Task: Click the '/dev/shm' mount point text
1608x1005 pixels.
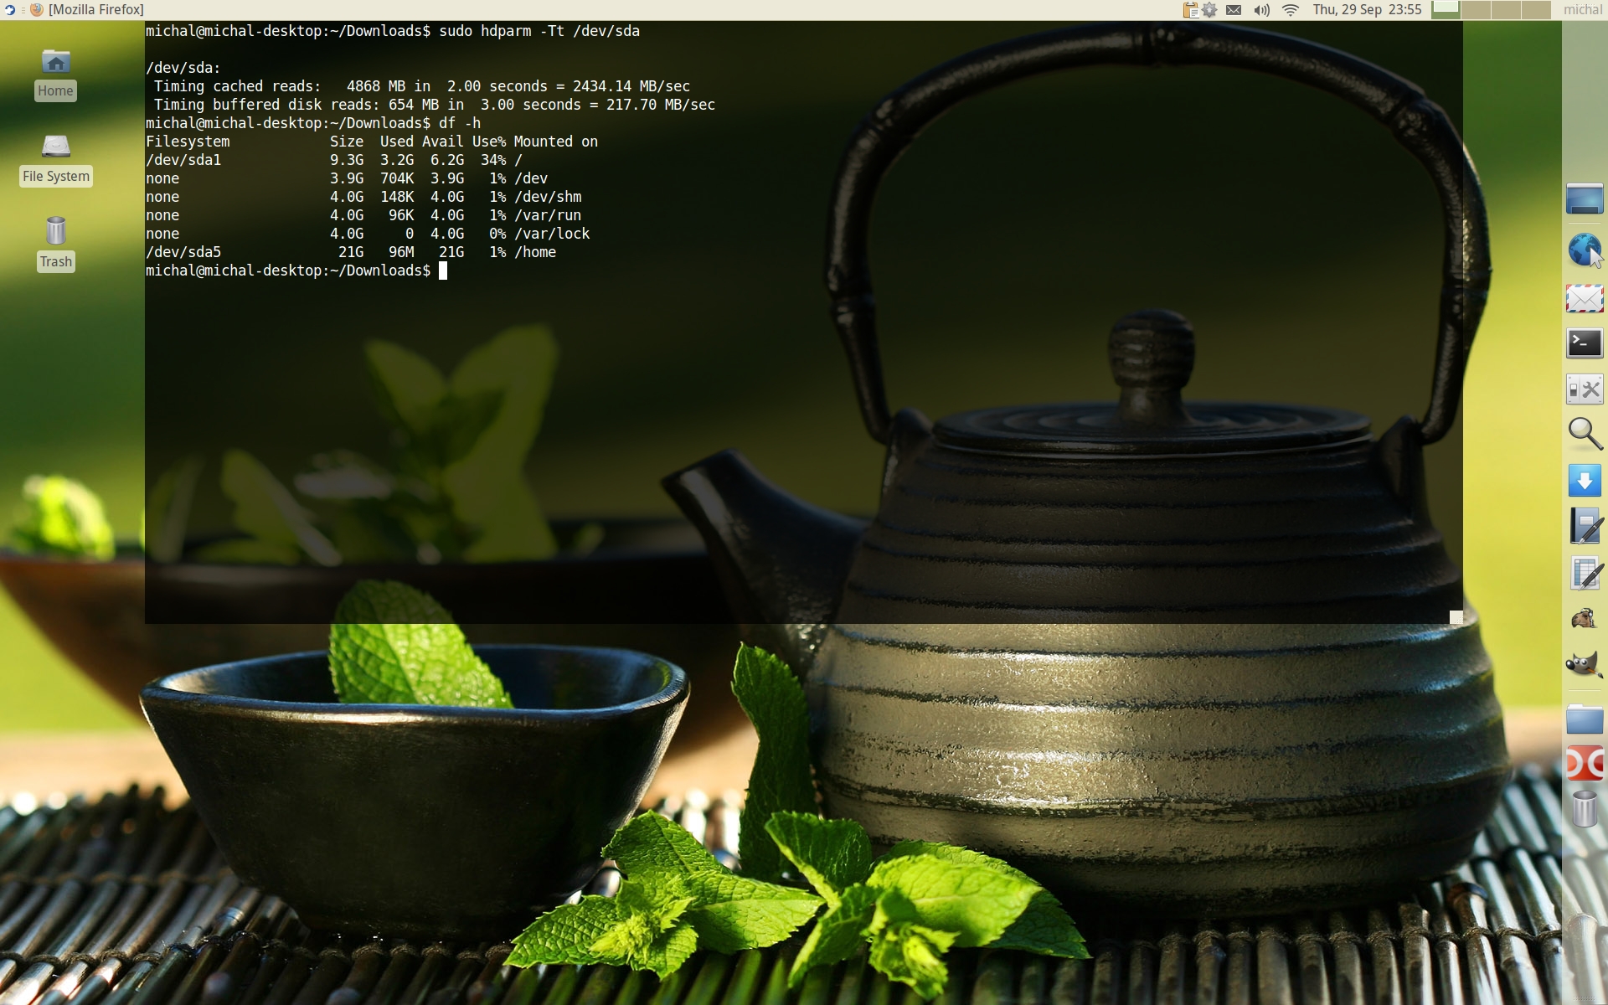Action: pyautogui.click(x=548, y=197)
